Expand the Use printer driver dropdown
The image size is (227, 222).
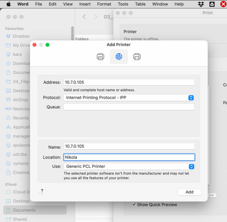(x=191, y=166)
